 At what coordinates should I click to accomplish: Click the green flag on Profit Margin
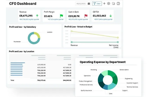[62, 16]
